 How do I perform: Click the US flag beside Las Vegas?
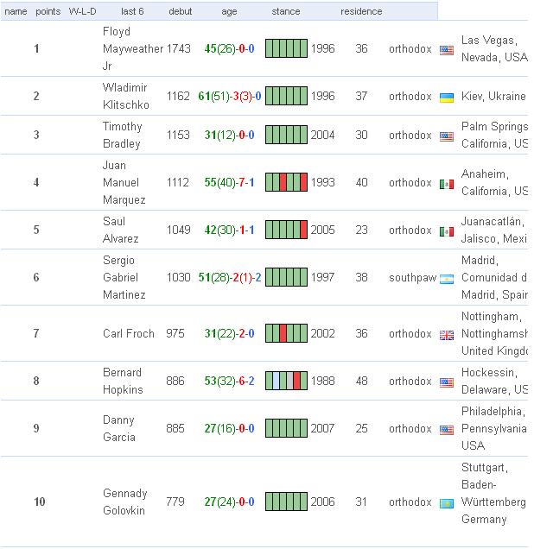447,50
